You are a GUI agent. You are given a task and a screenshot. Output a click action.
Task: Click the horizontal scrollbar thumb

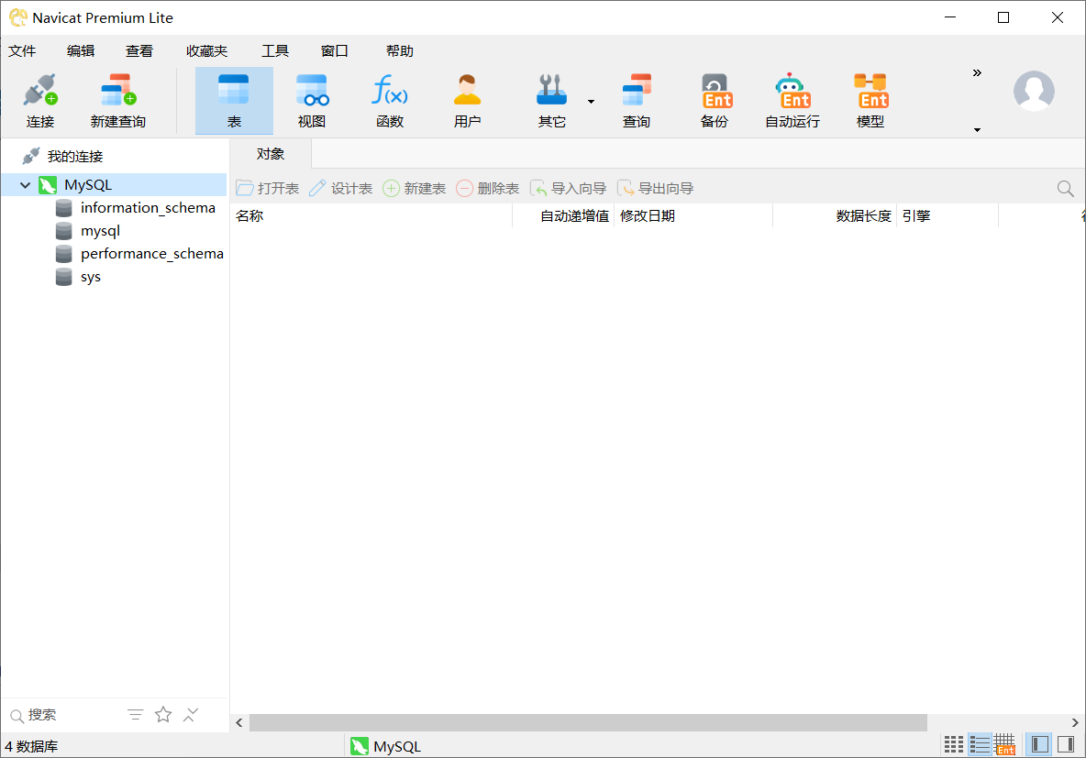588,722
